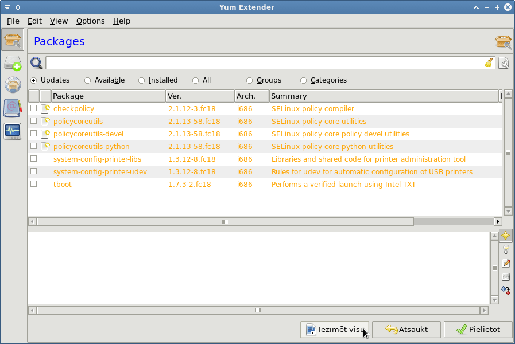This screenshot has width=515, height=344.
Task: Sort by Ver. column header
Action: [200, 96]
